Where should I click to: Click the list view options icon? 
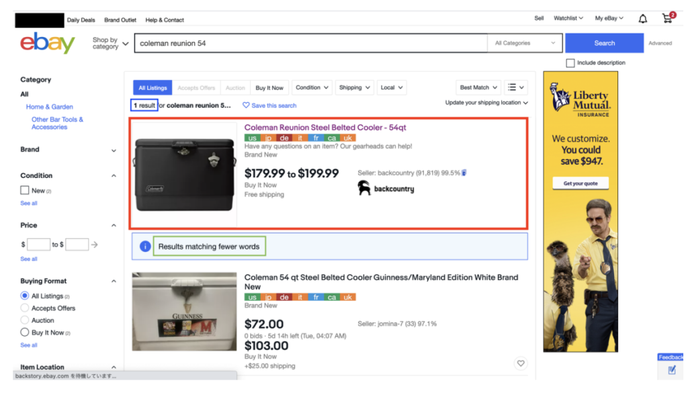coord(516,87)
